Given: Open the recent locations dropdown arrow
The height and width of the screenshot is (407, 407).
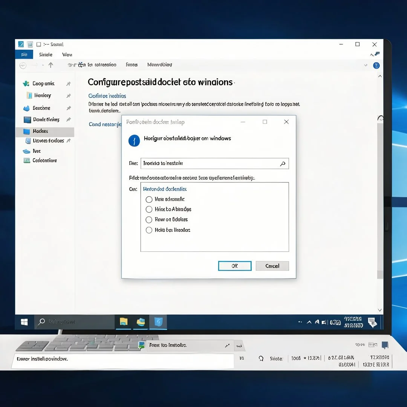Looking at the screenshot, I should [43, 65].
